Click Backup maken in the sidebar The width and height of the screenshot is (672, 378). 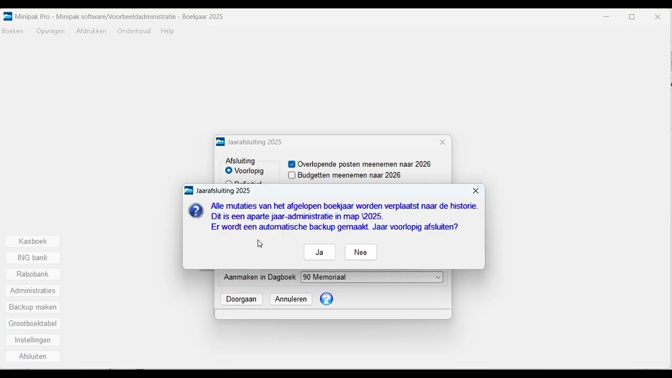[x=33, y=307]
